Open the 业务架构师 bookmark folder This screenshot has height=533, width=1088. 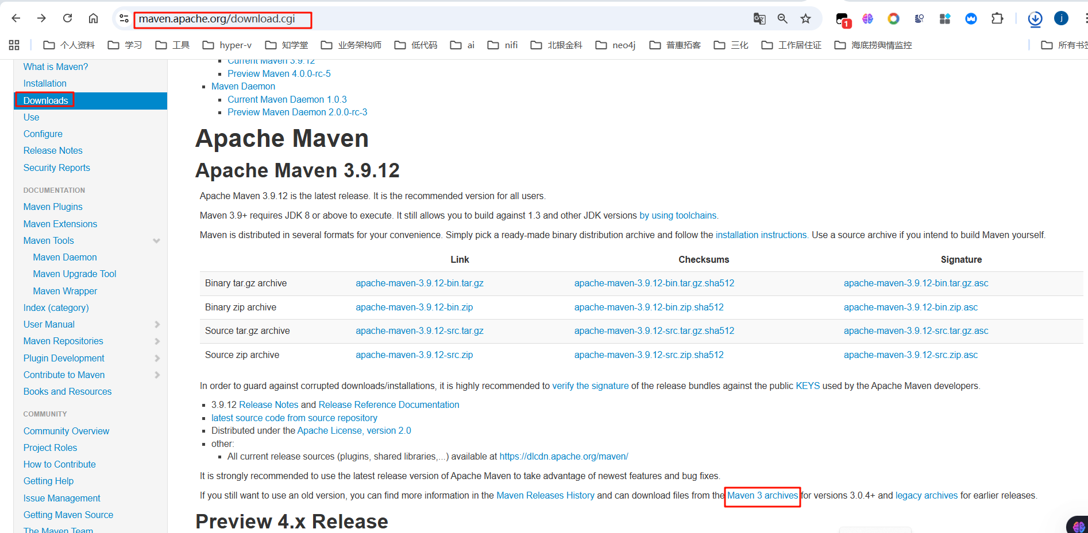click(x=351, y=45)
